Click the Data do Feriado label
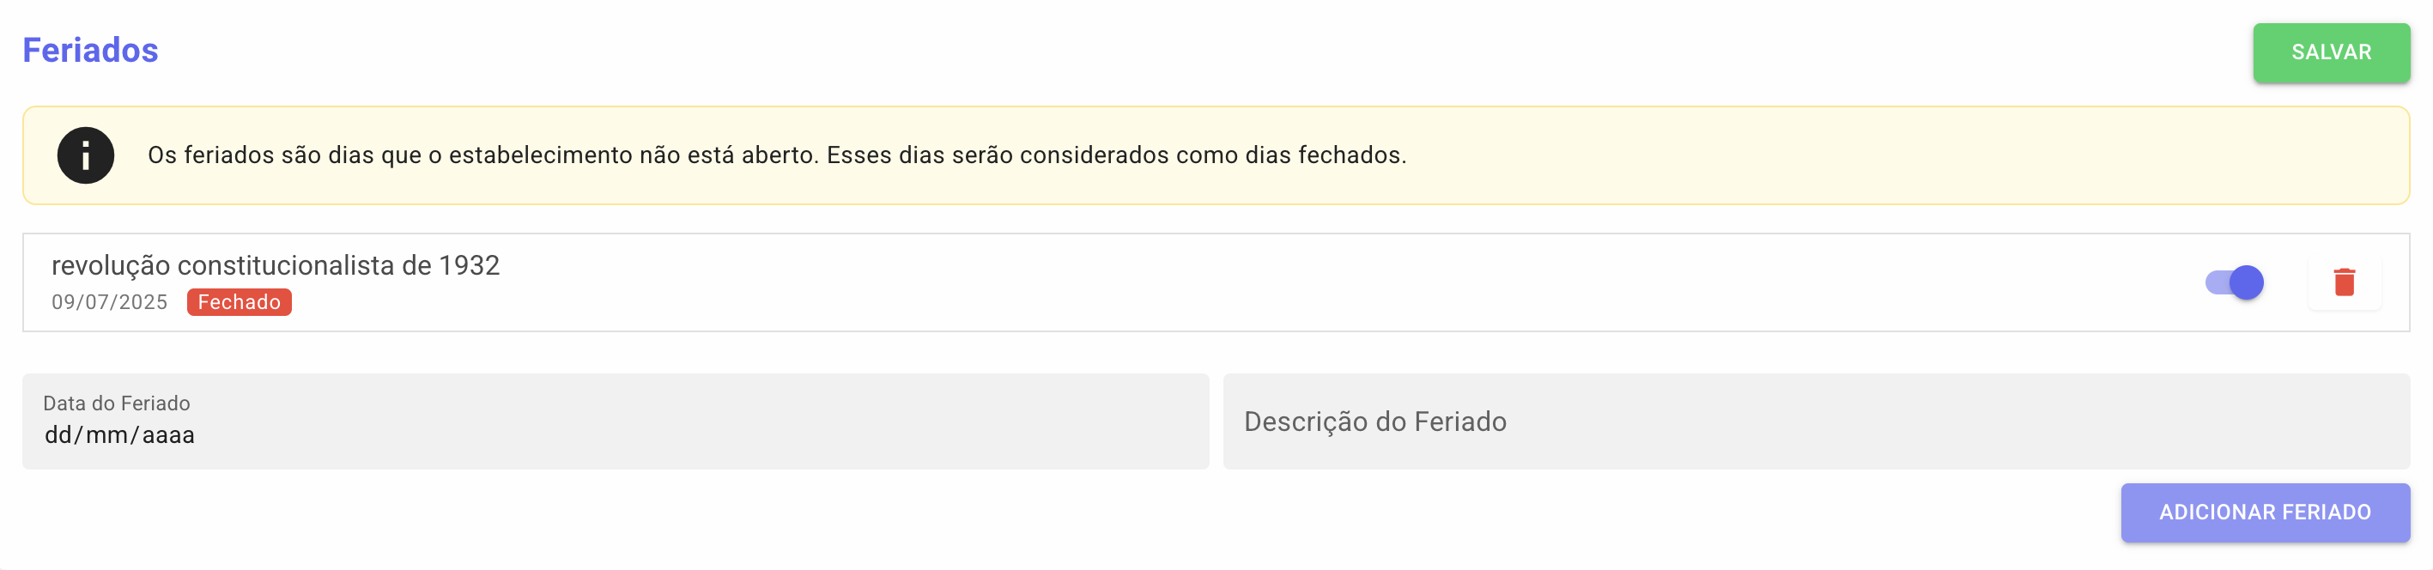Image resolution: width=2433 pixels, height=570 pixels. click(x=116, y=403)
